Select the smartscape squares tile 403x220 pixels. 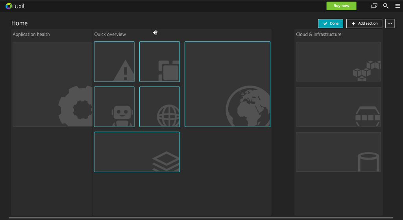(x=160, y=62)
